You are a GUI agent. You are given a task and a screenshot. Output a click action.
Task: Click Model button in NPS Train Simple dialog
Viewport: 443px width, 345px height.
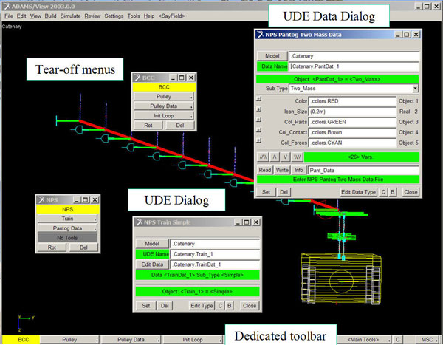[152, 244]
